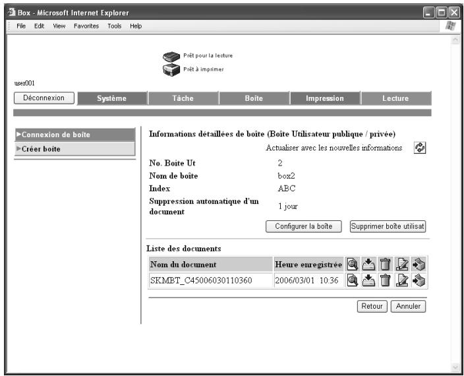This screenshot has height=376, width=464.
Task: Download the SKMBT_C45006030110360 document
Action: tap(368, 280)
